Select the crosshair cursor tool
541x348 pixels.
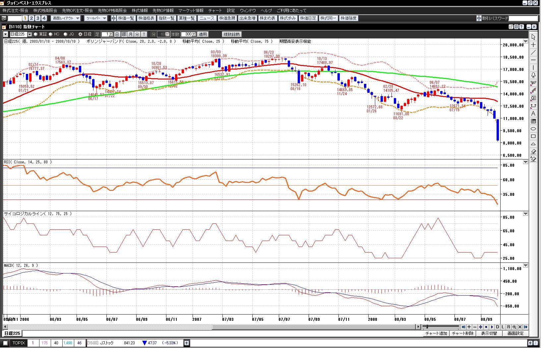(x=533, y=45)
